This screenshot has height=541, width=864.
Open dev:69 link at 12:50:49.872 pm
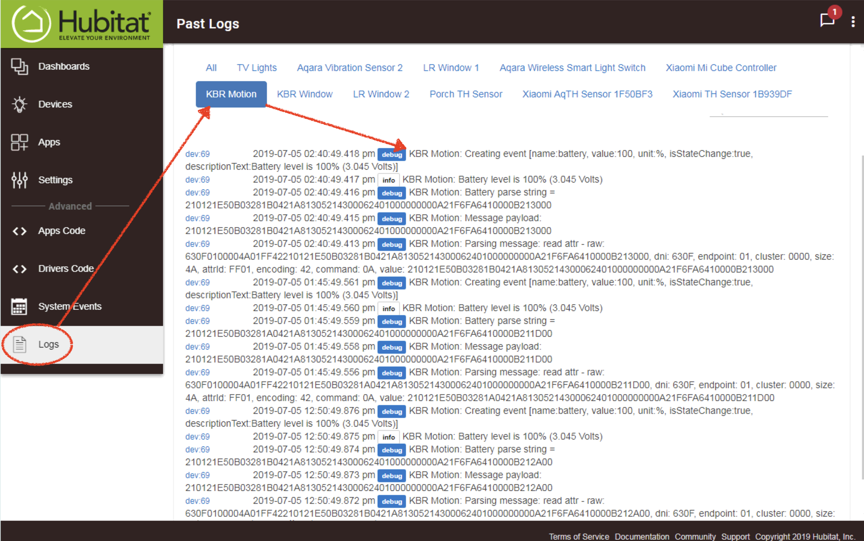point(198,501)
